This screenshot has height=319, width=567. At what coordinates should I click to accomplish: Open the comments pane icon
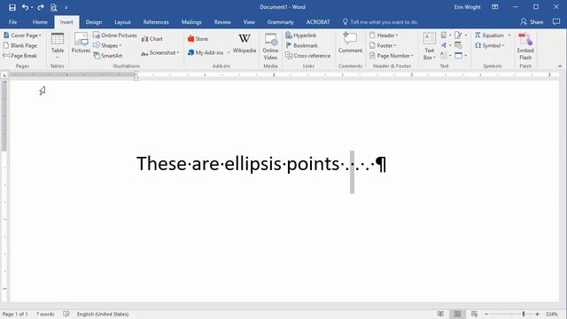556,21
